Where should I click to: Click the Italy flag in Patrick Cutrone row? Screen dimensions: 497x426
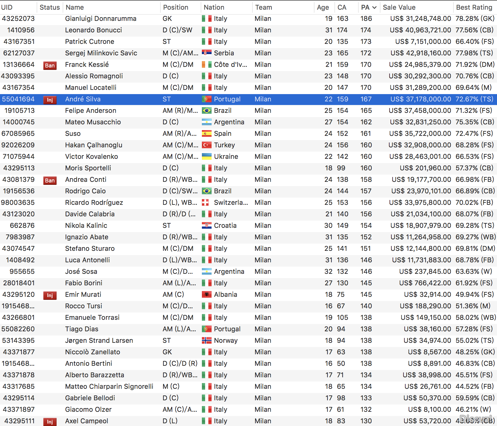207,41
